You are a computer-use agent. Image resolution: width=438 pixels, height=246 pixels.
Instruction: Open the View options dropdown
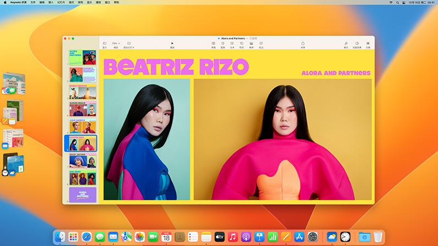click(105, 44)
